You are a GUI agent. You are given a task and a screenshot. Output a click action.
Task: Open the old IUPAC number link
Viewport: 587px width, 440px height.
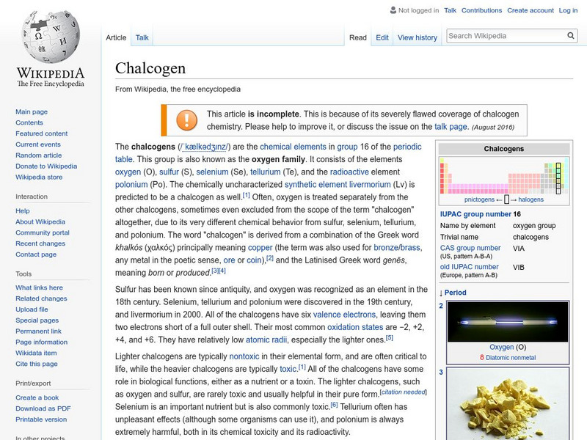pos(469,266)
